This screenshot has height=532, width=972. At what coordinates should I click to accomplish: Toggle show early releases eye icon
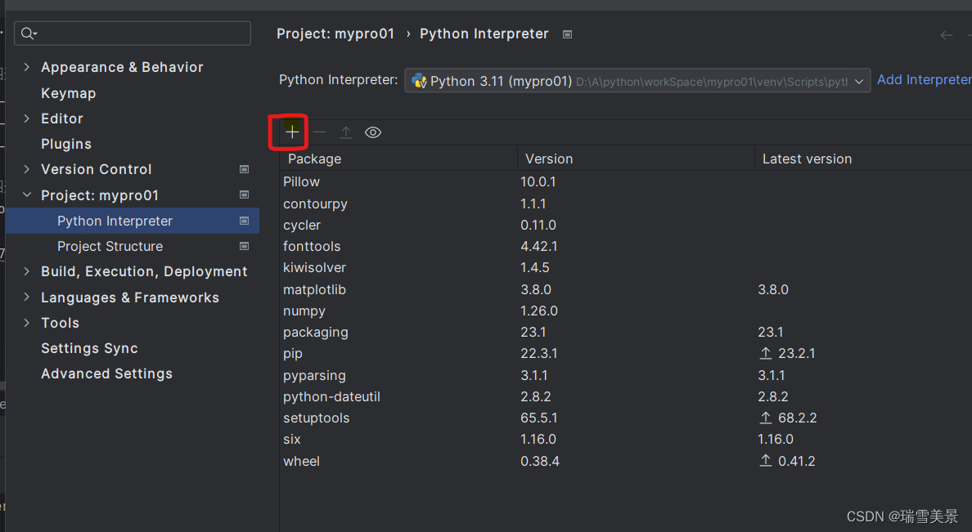coord(372,132)
